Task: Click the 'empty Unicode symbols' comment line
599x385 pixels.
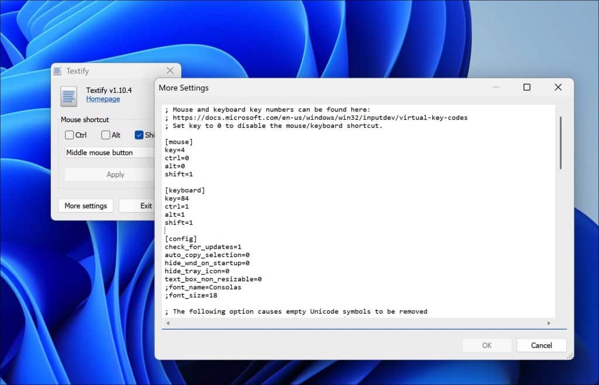Action: pos(296,311)
